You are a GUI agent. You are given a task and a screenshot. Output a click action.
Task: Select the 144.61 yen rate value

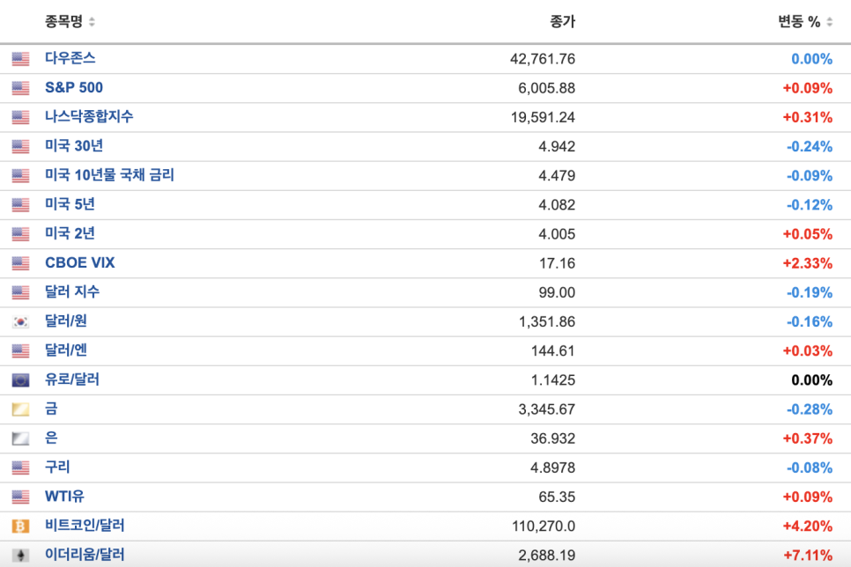click(x=552, y=351)
